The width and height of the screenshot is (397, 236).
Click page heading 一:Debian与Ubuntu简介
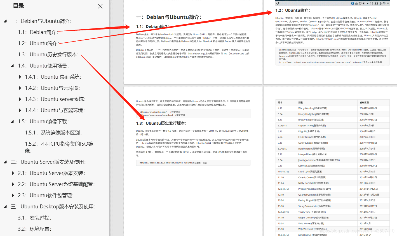tap(169, 17)
